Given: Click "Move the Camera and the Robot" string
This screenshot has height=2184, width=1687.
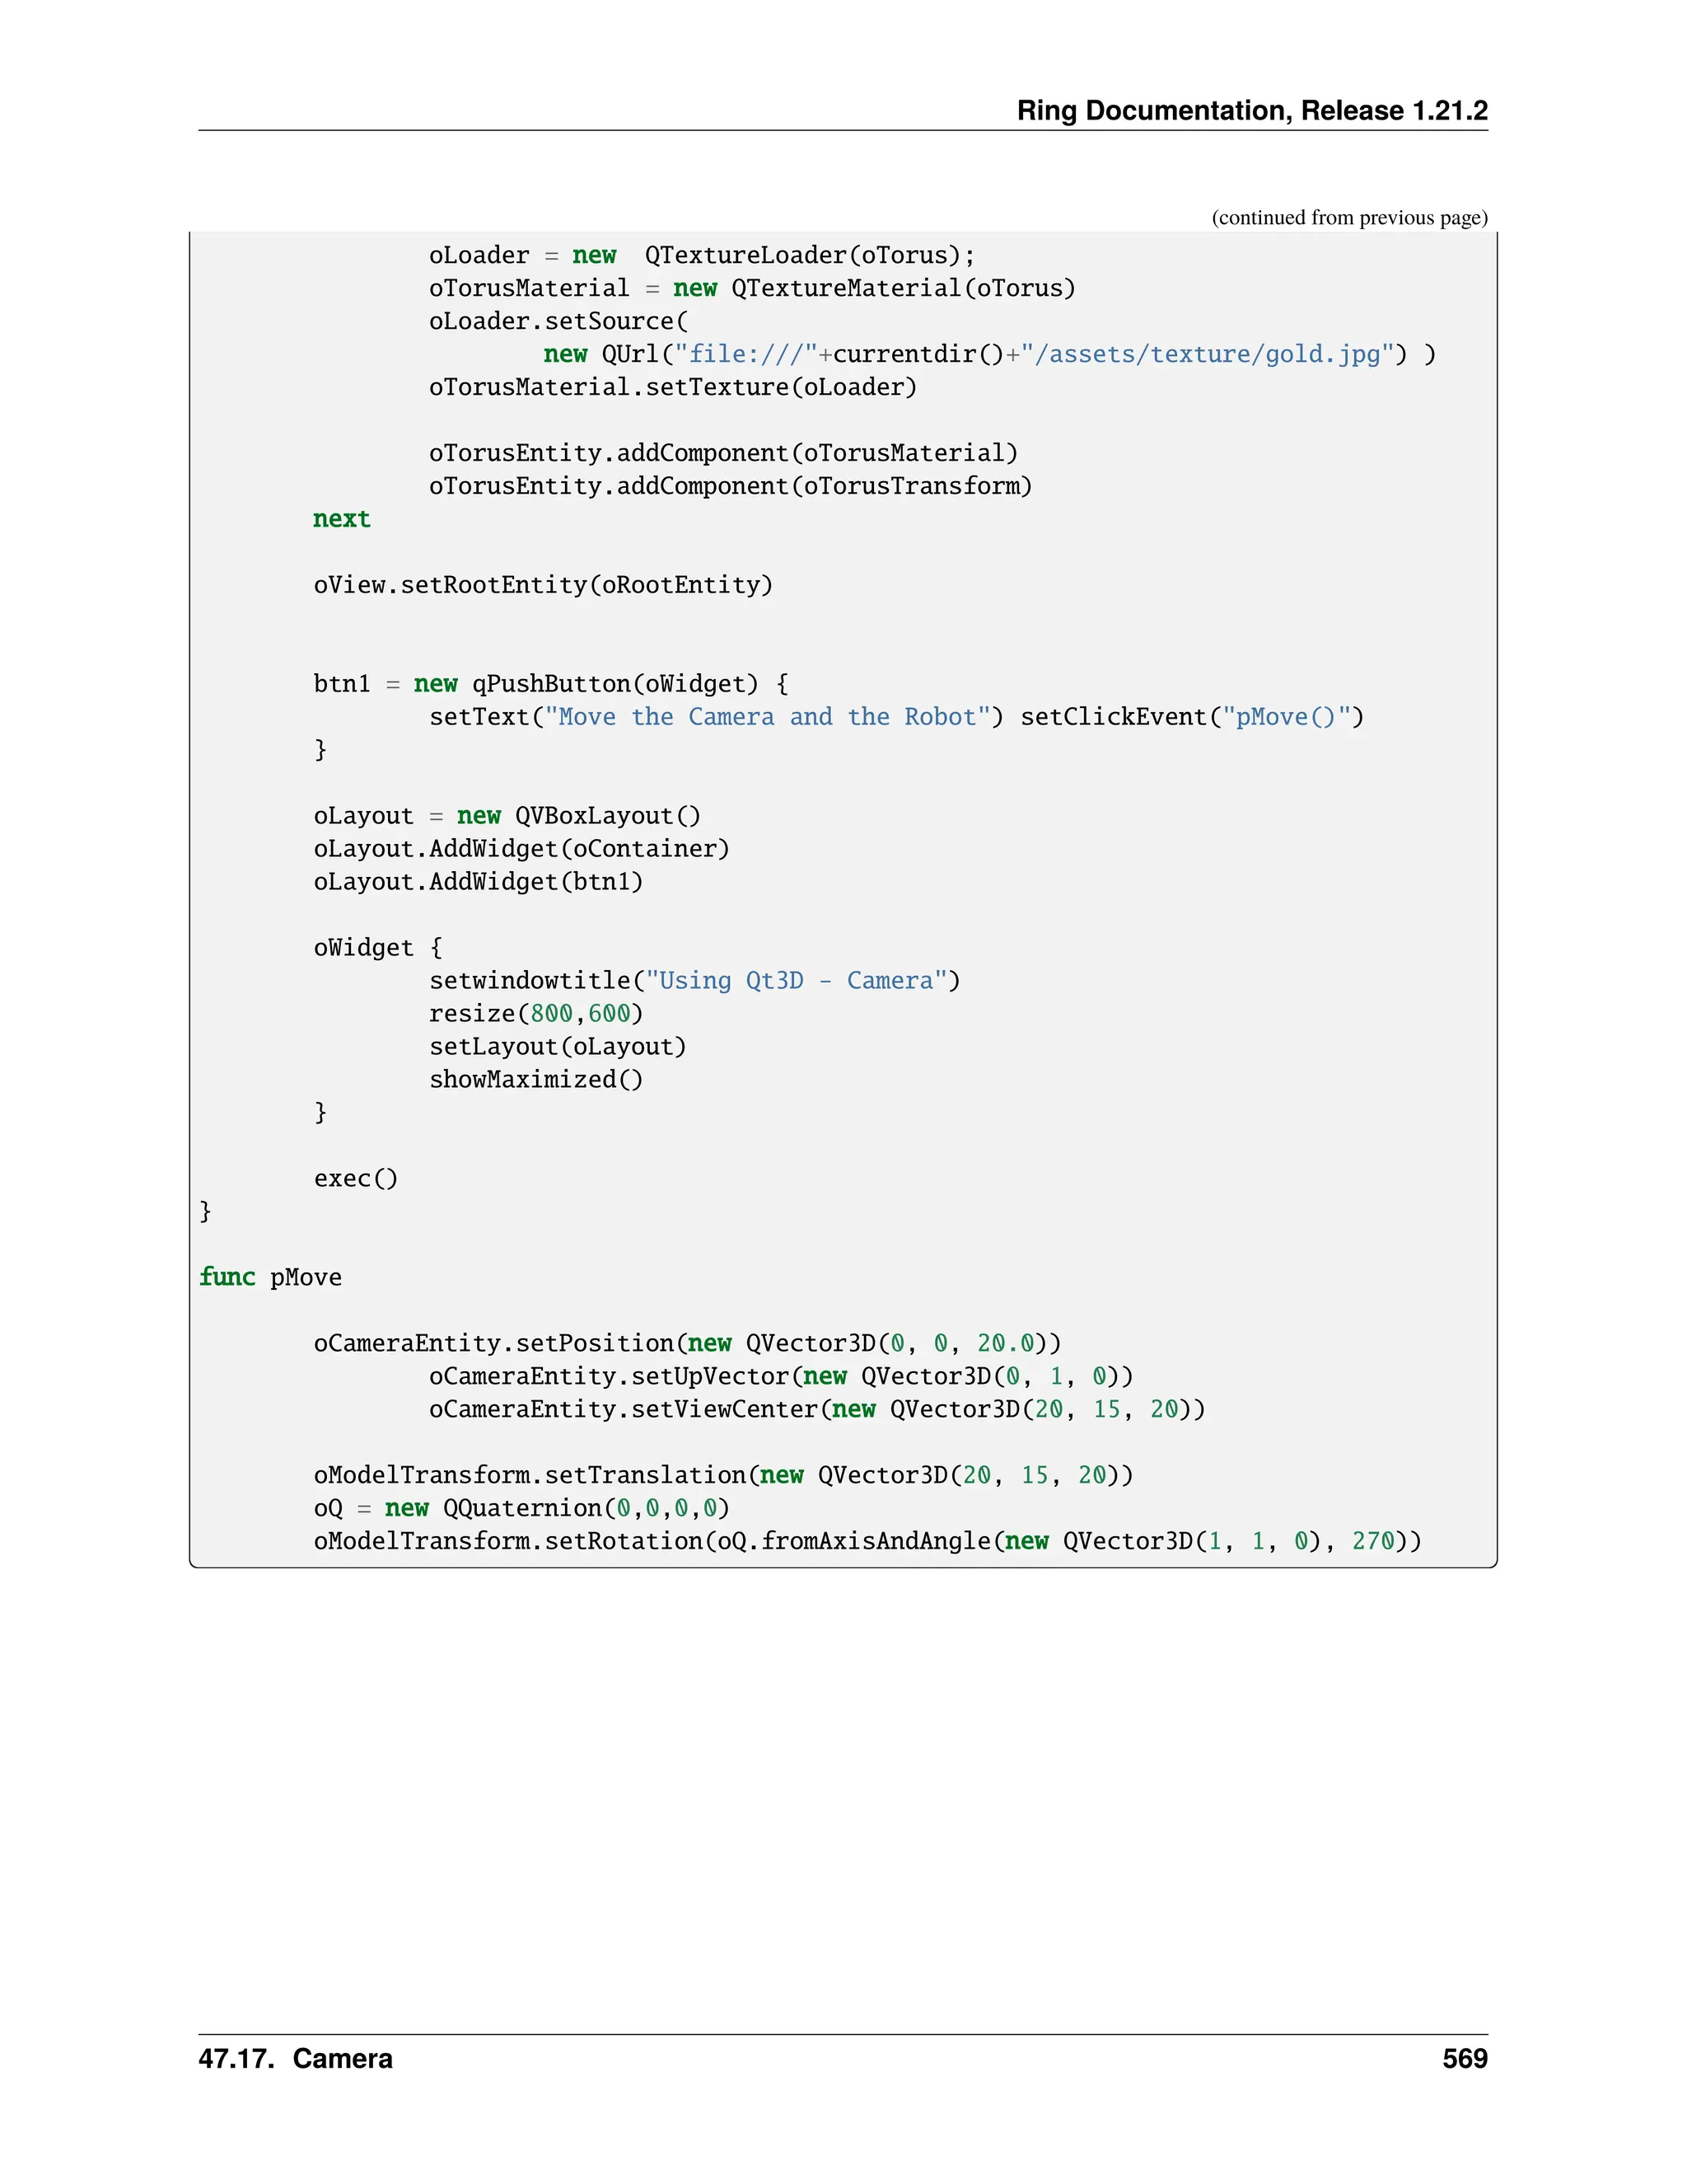Looking at the screenshot, I should [x=767, y=717].
